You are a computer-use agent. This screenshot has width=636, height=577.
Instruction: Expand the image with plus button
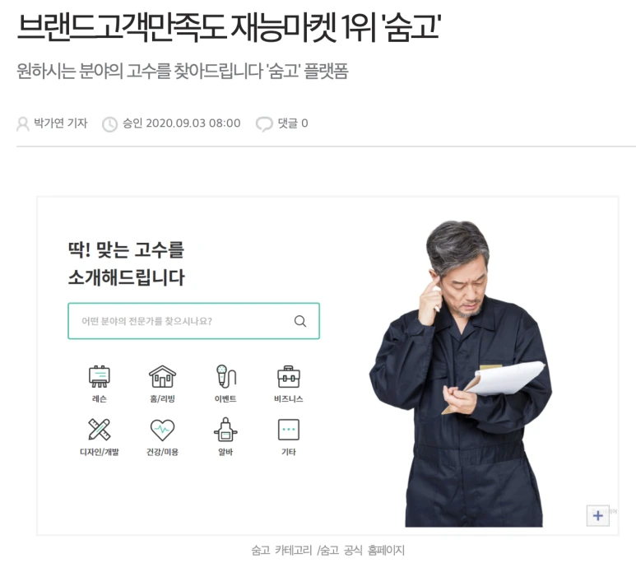(598, 516)
